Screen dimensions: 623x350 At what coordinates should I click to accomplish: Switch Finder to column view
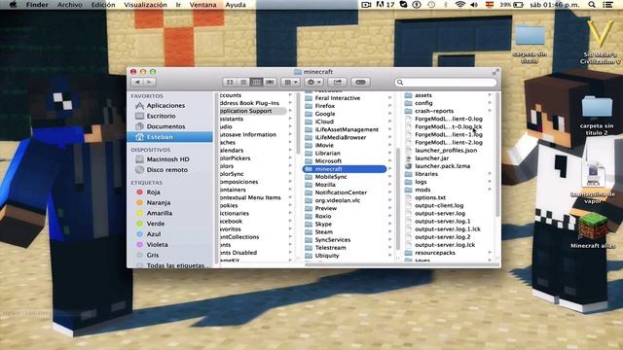(257, 82)
